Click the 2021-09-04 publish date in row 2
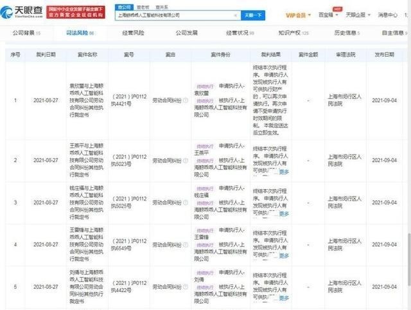 (x=384, y=160)
